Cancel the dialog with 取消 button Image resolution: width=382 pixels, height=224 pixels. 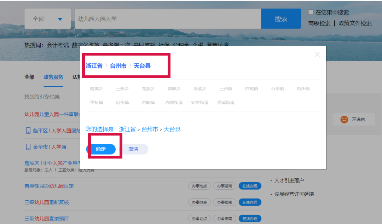pyautogui.click(x=133, y=149)
